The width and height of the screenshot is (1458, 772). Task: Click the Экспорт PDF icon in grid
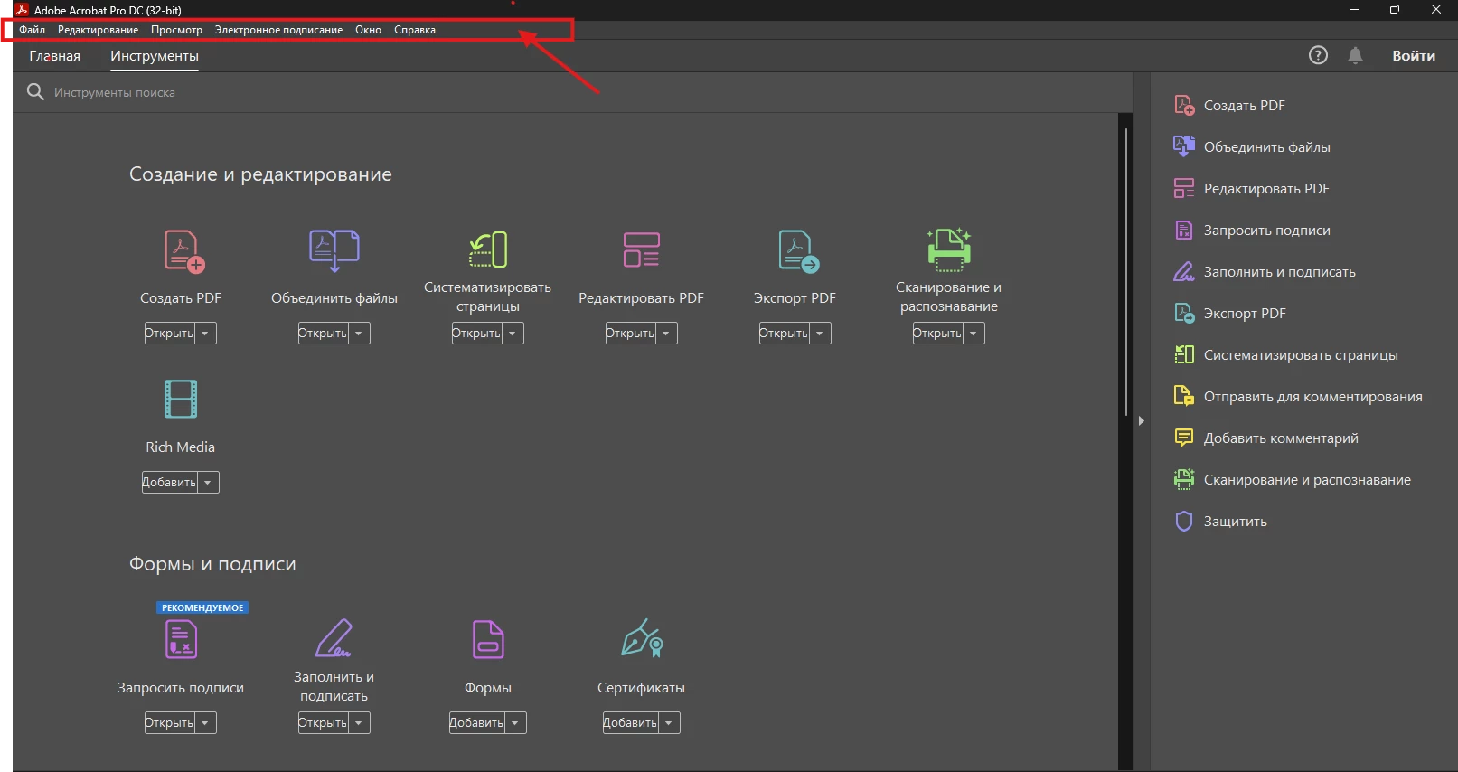click(x=798, y=250)
